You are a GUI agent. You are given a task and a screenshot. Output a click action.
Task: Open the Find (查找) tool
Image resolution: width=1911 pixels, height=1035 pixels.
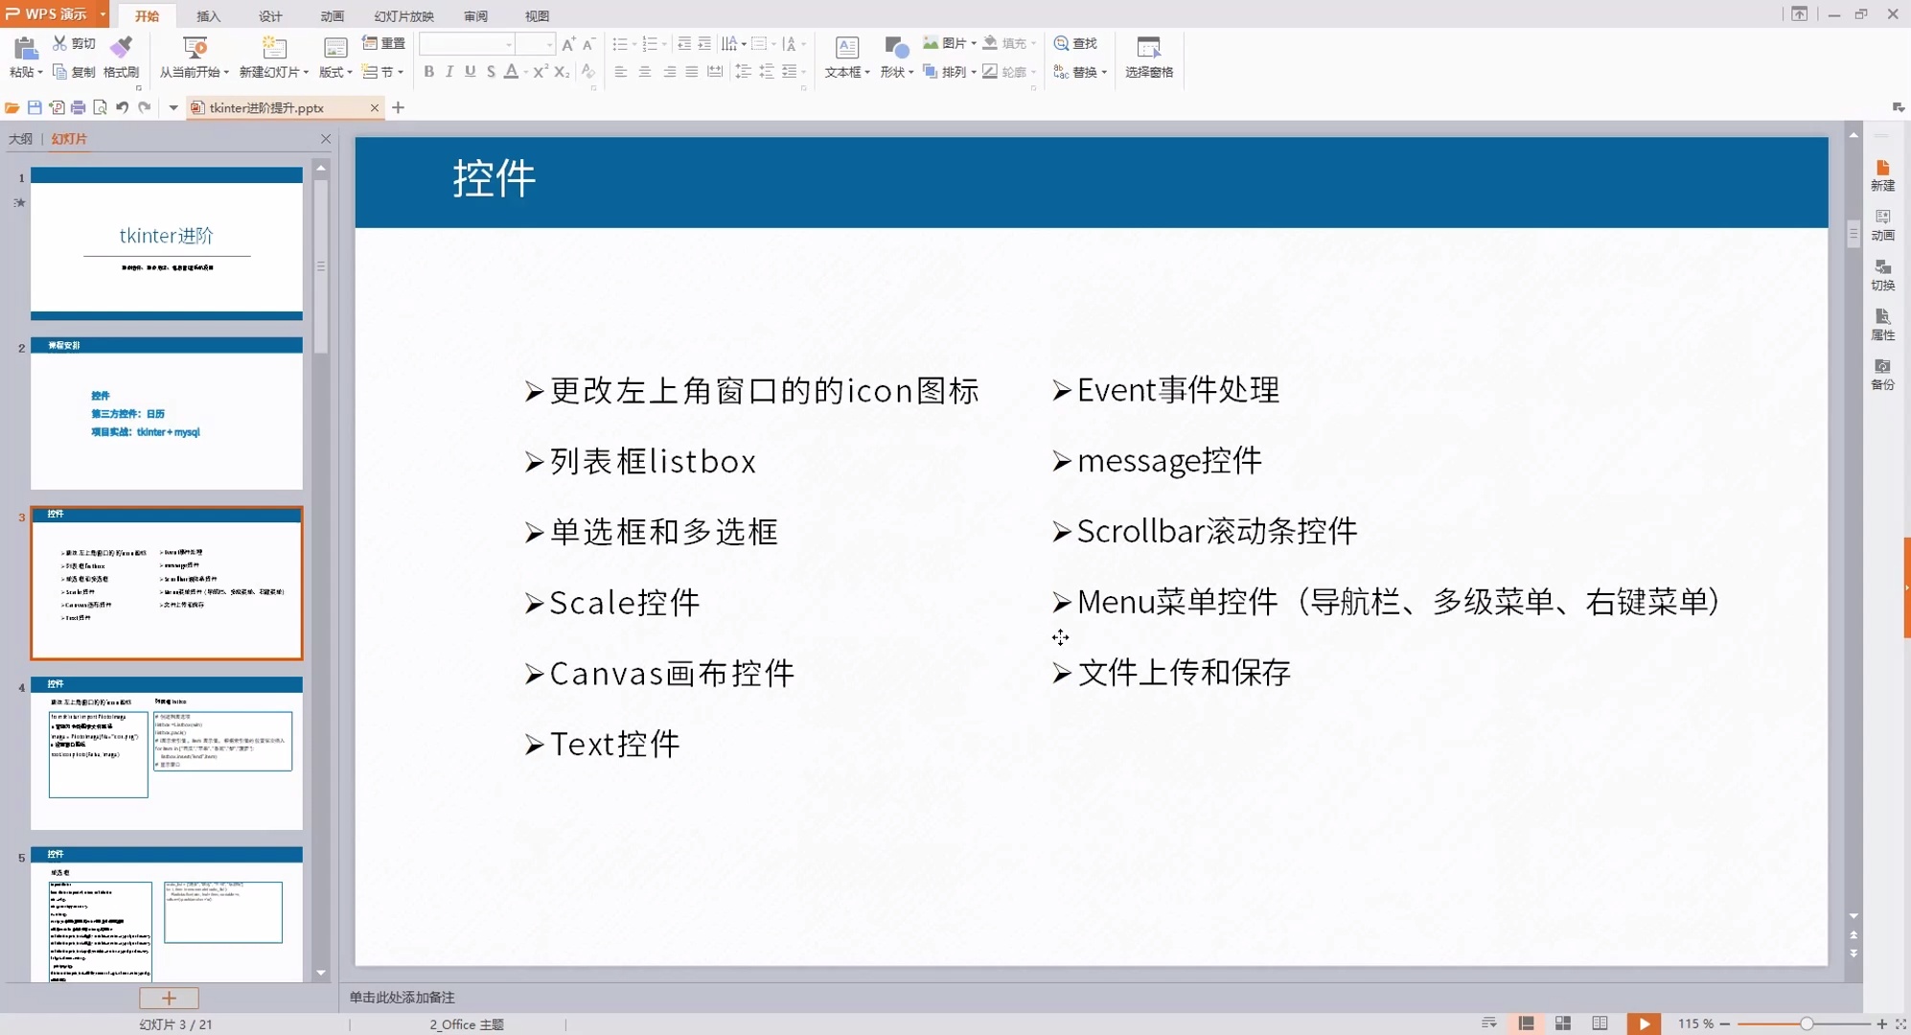pyautogui.click(x=1074, y=43)
